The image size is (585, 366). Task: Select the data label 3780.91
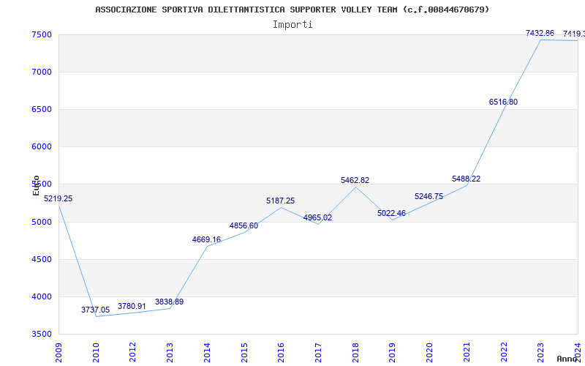tap(132, 306)
